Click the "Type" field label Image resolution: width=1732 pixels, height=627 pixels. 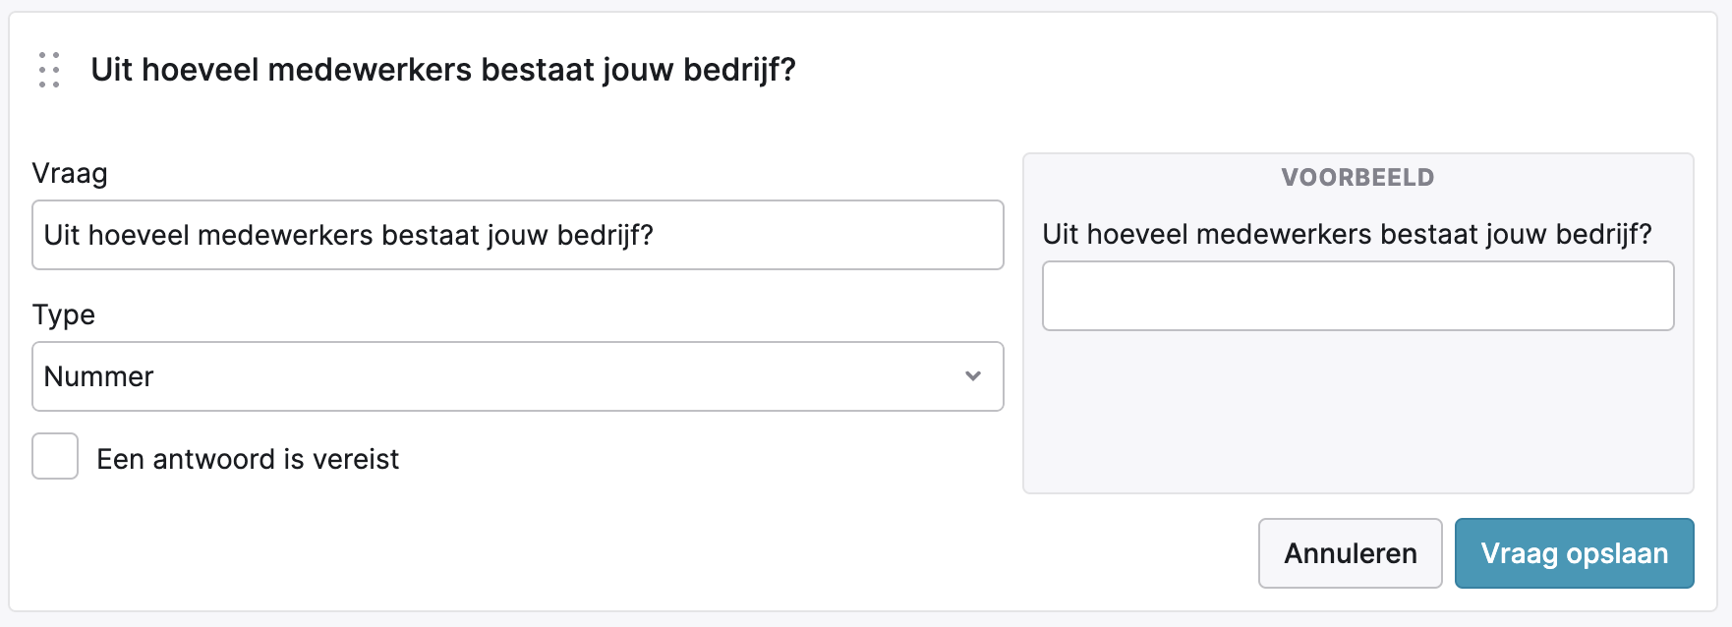click(64, 315)
